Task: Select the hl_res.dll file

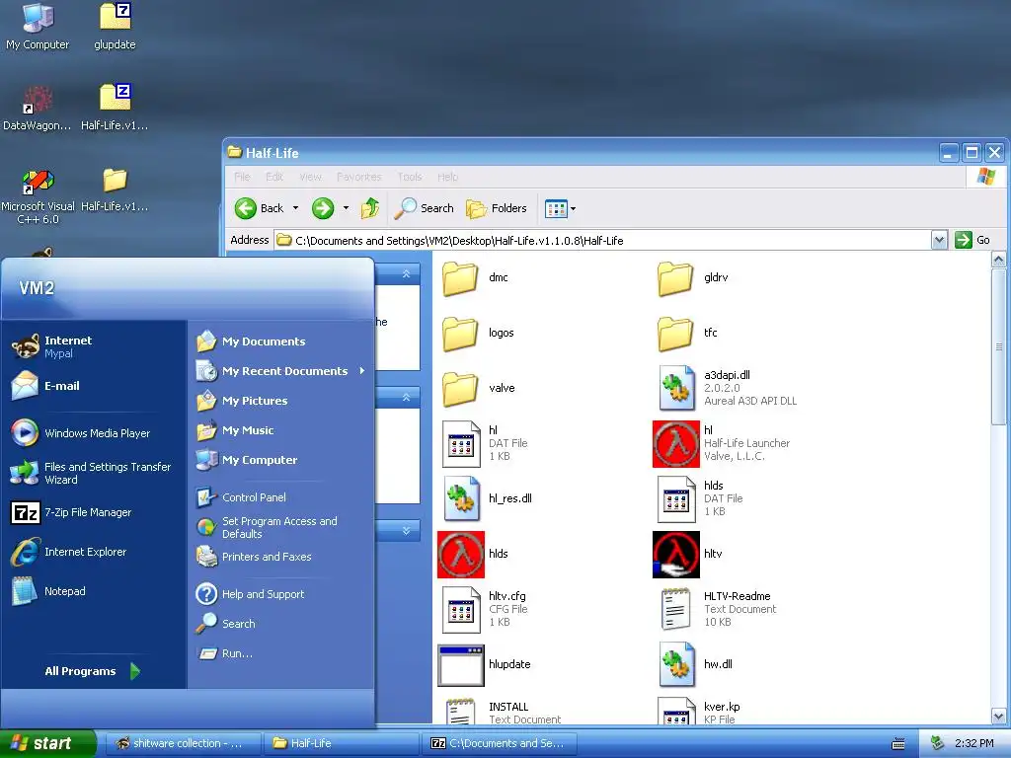Action: 461,498
